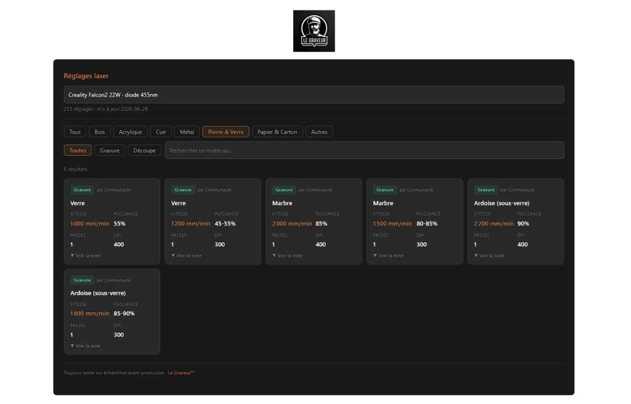Click the Réglages laser heading
631x404 pixels.
point(86,76)
